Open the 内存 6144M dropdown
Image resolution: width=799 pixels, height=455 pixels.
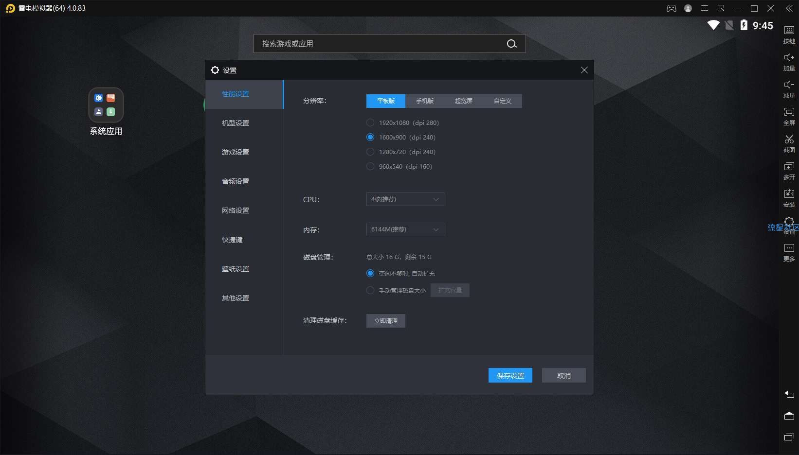point(405,229)
